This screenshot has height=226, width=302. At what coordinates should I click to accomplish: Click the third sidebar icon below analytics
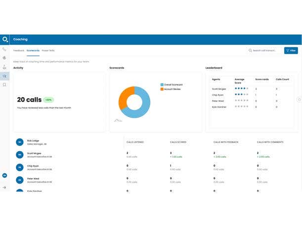[x=4, y=67]
